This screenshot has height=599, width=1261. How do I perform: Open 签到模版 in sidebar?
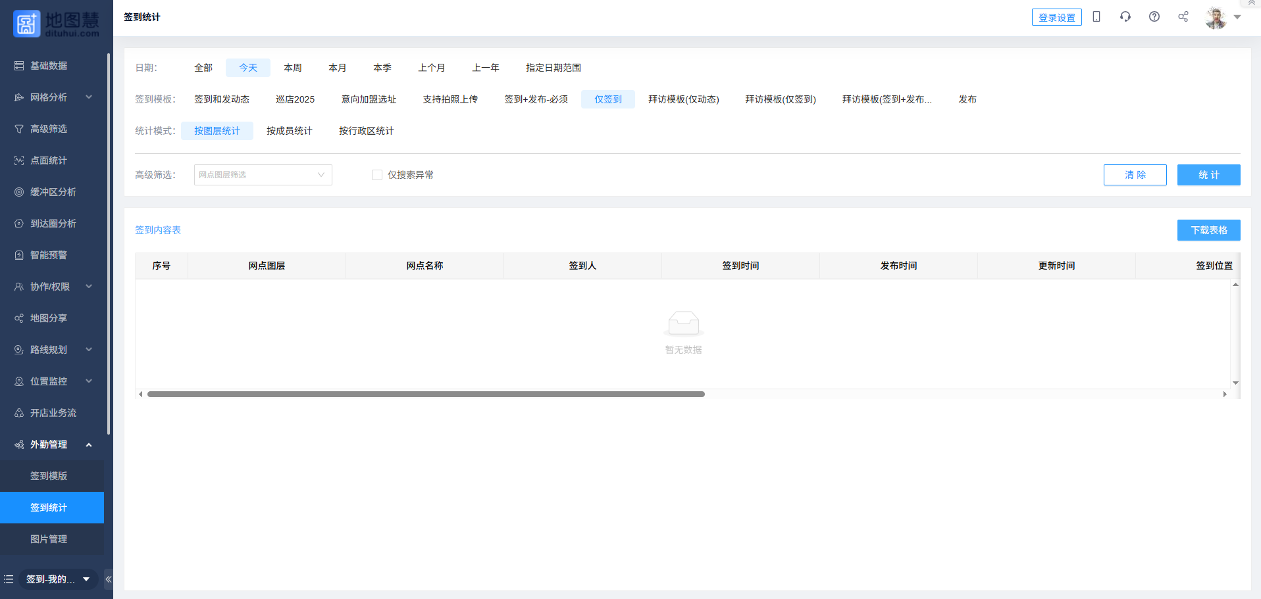pyautogui.click(x=49, y=476)
